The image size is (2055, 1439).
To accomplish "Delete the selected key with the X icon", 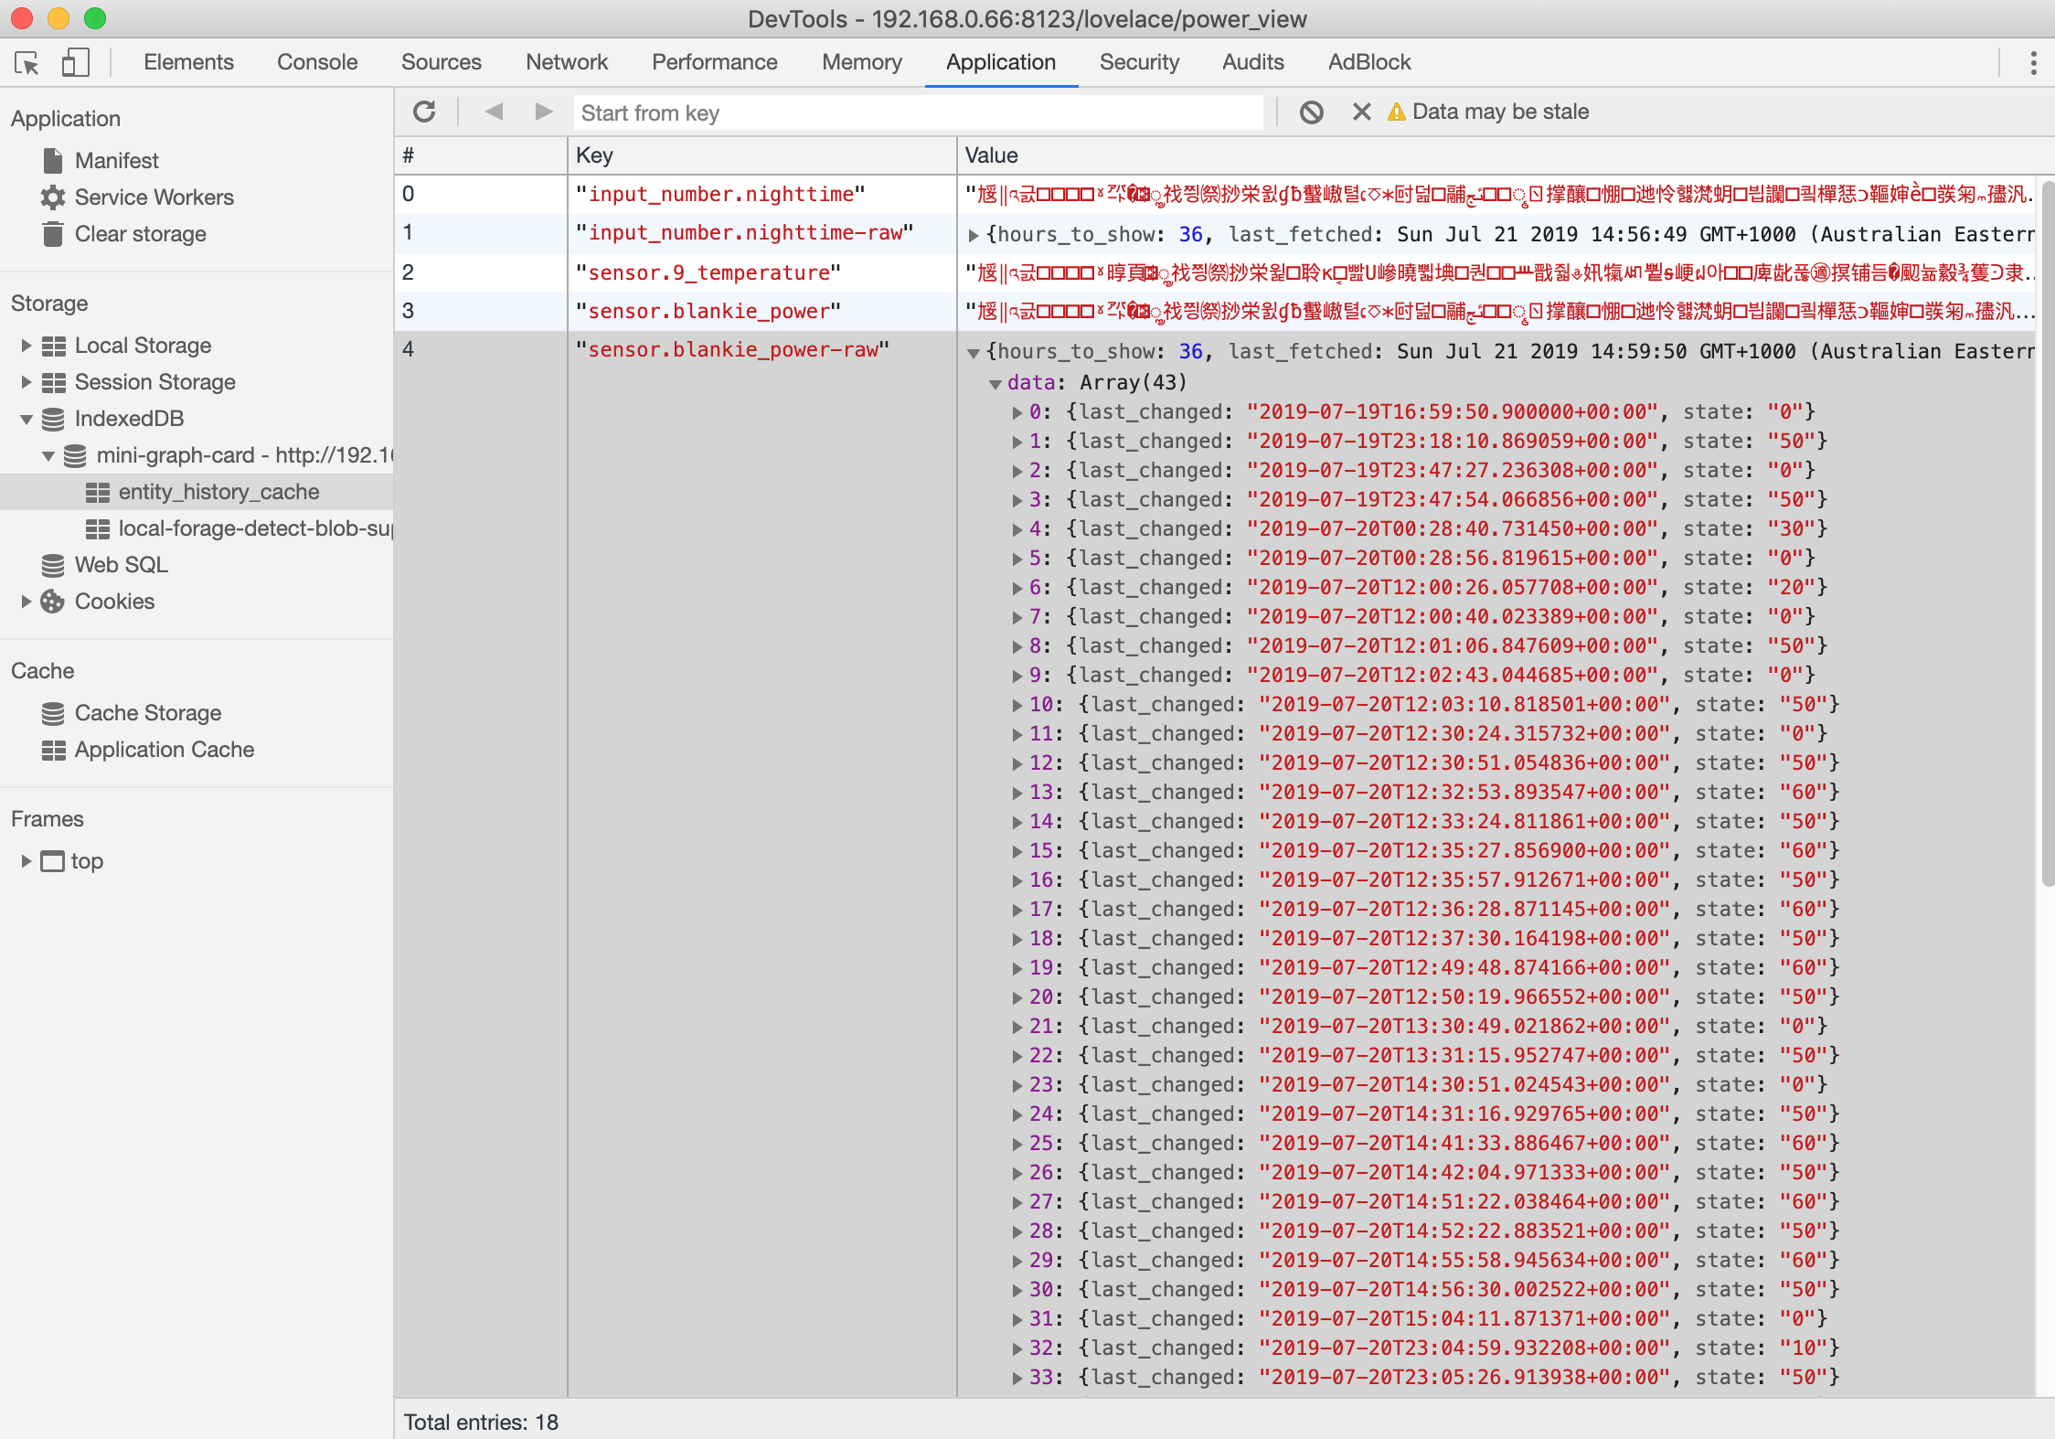I will pyautogui.click(x=1360, y=111).
